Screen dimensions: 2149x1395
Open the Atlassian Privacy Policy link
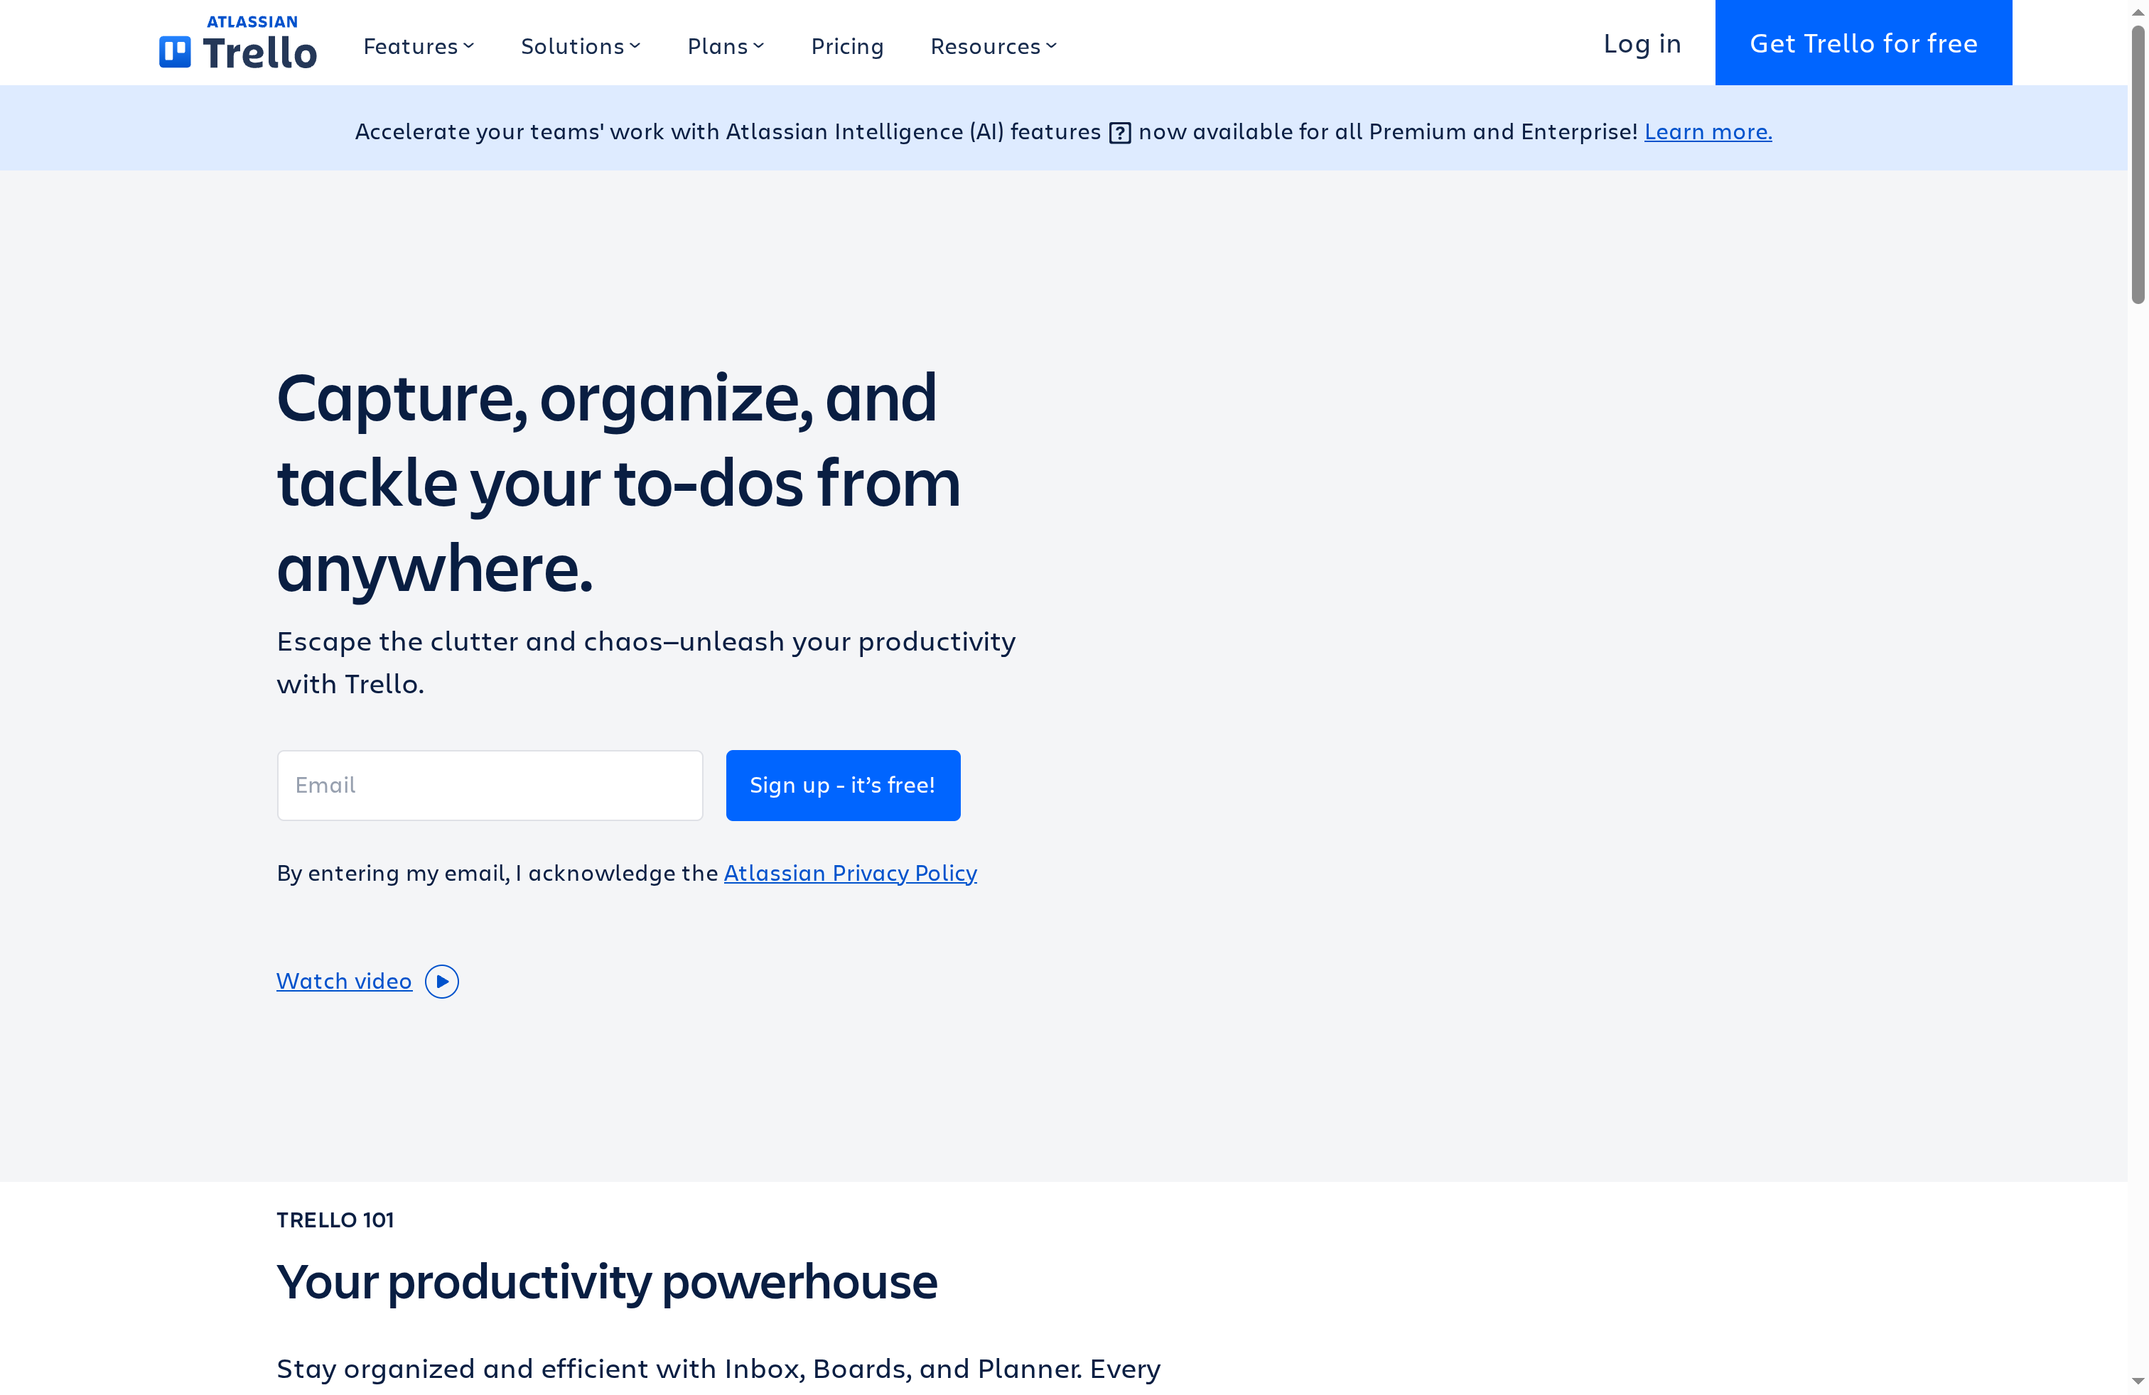850,872
